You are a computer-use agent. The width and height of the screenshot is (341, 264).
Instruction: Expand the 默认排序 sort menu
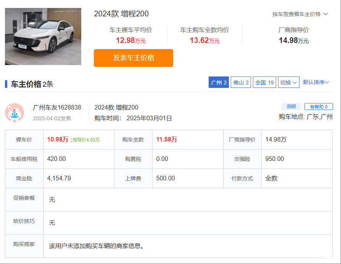click(x=316, y=82)
